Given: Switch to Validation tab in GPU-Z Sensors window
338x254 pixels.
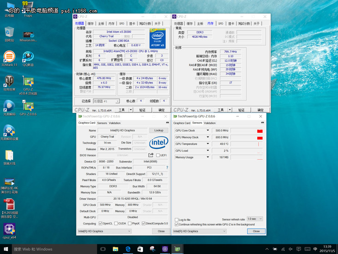Looking at the screenshot, I should coord(210,123).
